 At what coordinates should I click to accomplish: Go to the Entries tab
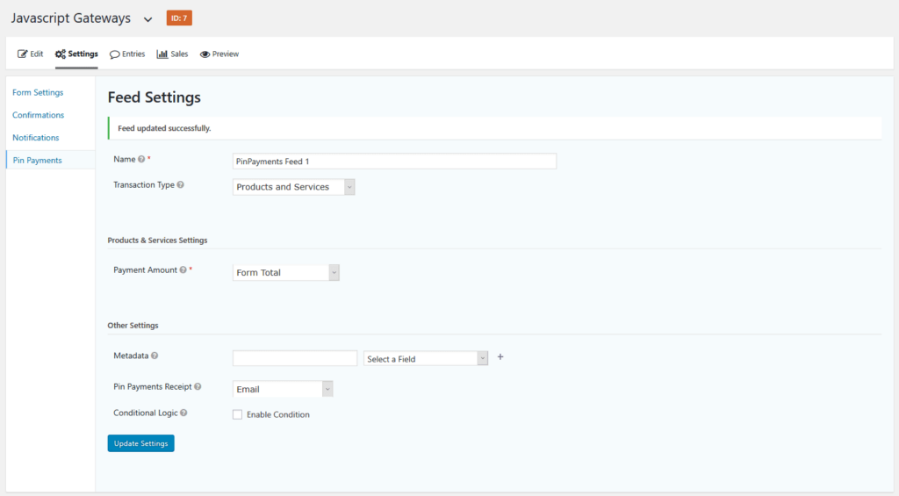click(127, 54)
